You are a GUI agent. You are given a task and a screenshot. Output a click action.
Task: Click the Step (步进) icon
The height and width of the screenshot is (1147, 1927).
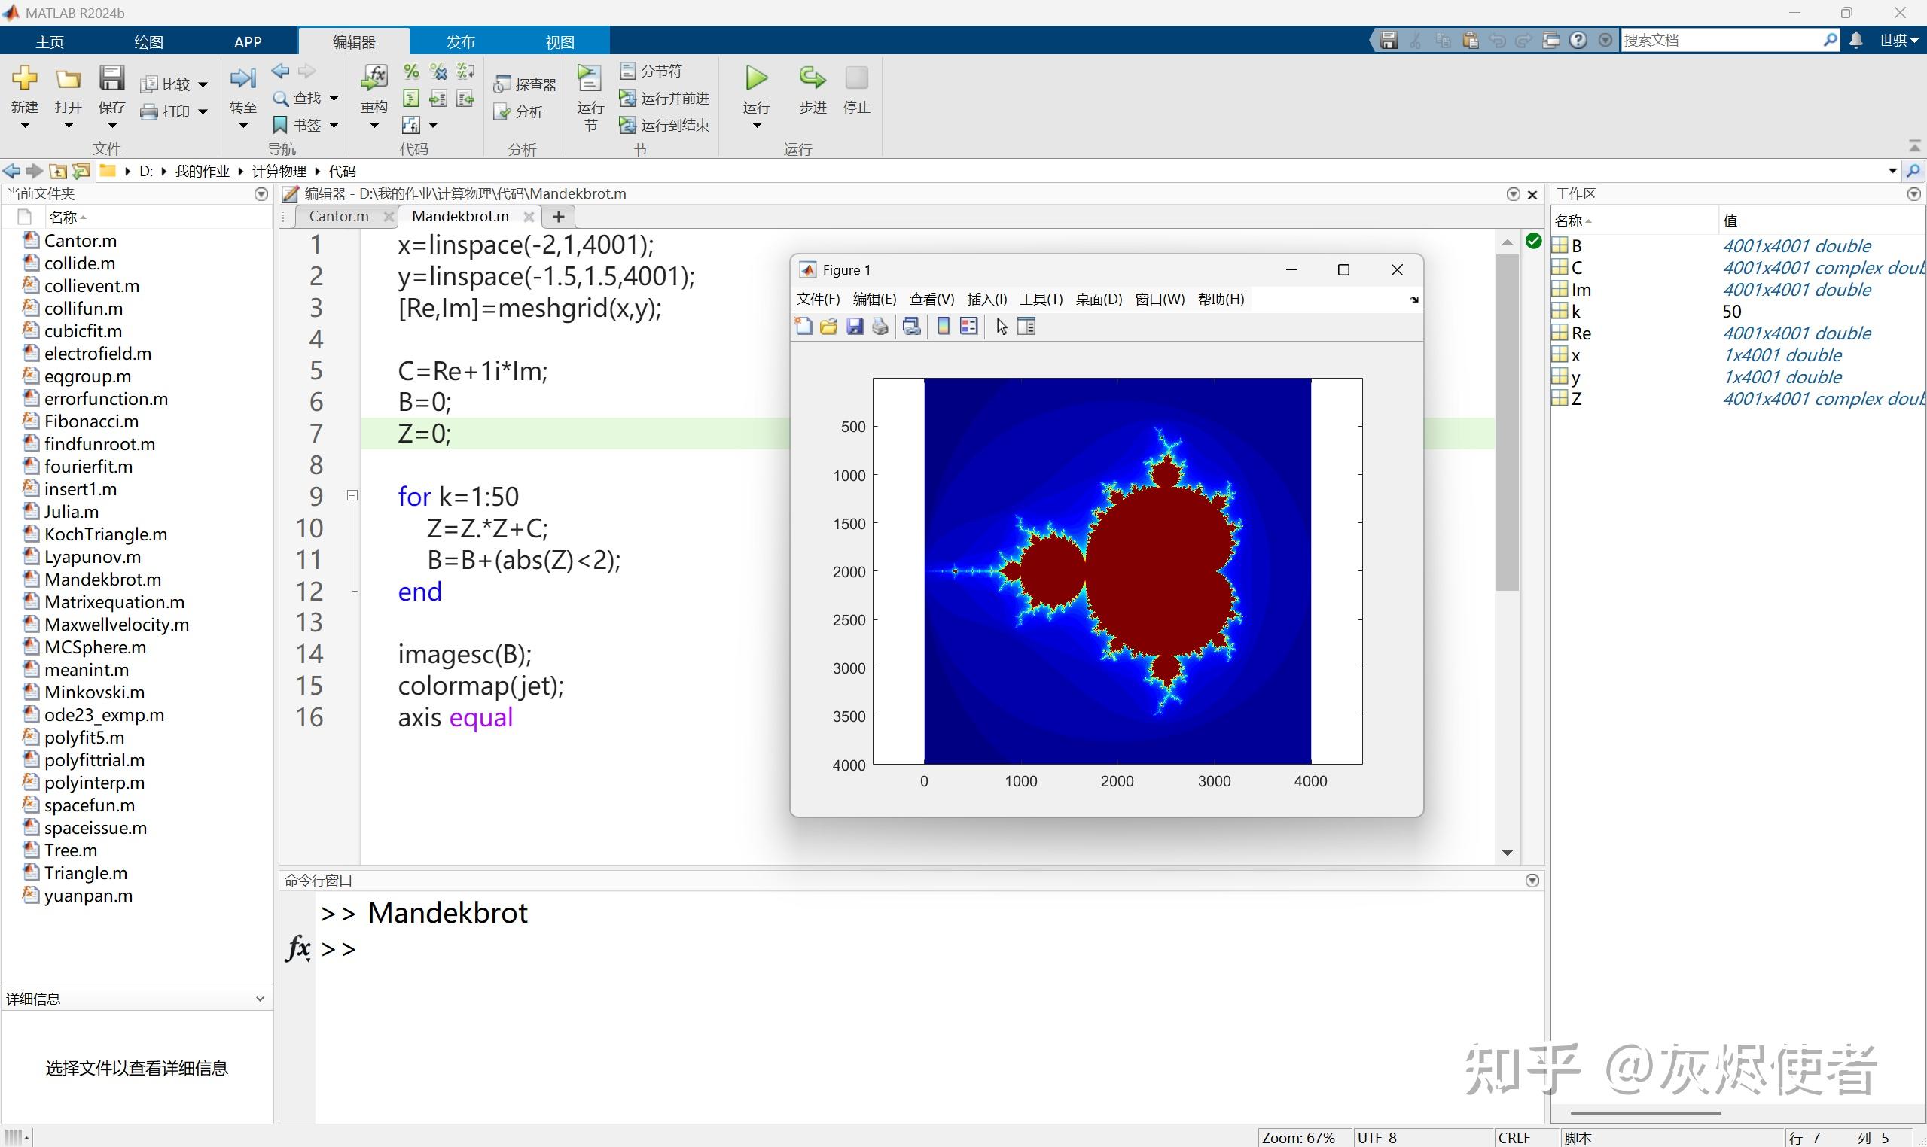pos(812,79)
